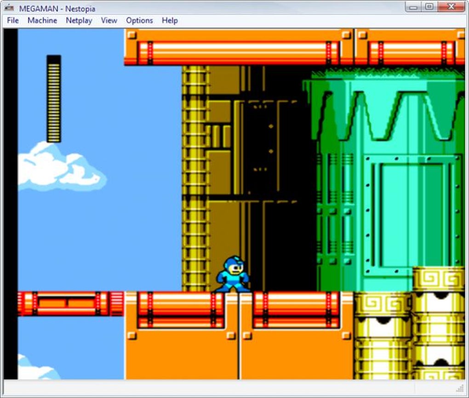469x398 pixels.
Task: Open the Machine menu
Action: coord(42,20)
